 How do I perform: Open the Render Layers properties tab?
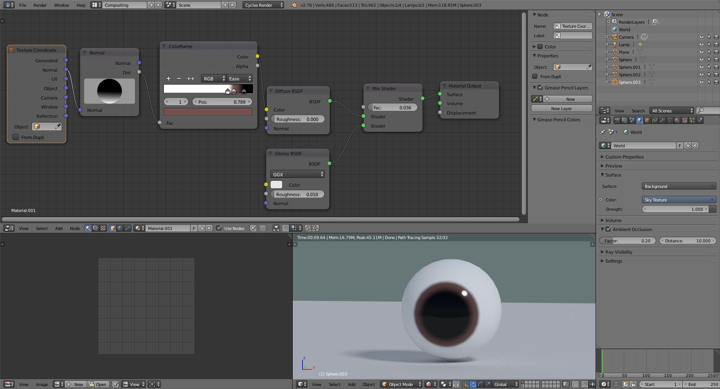[625, 120]
